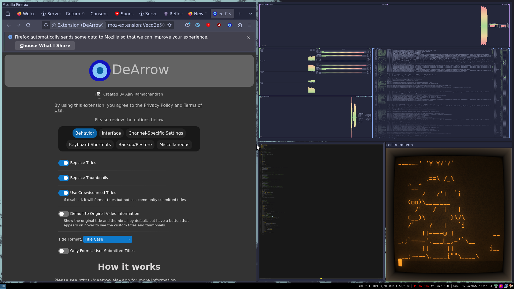
Task: Open the Privacy Policy link
Action: [x=158, y=105]
